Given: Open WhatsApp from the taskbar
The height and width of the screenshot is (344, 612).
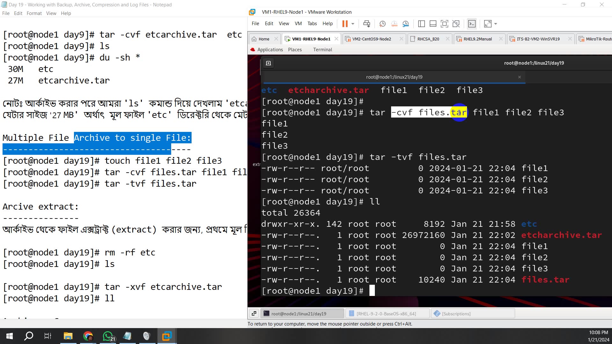Looking at the screenshot, I should [x=108, y=336].
